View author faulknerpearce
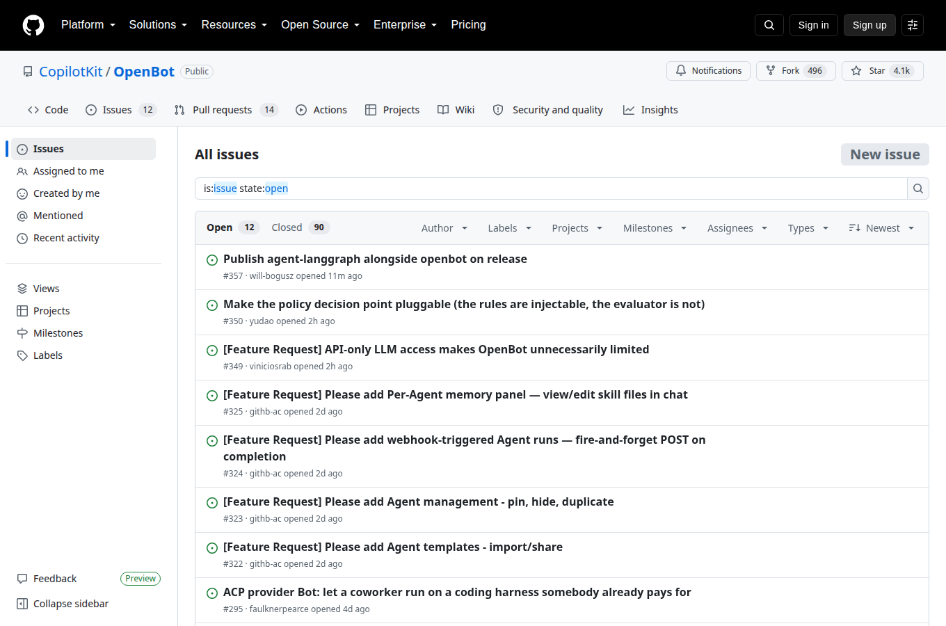 point(279,609)
